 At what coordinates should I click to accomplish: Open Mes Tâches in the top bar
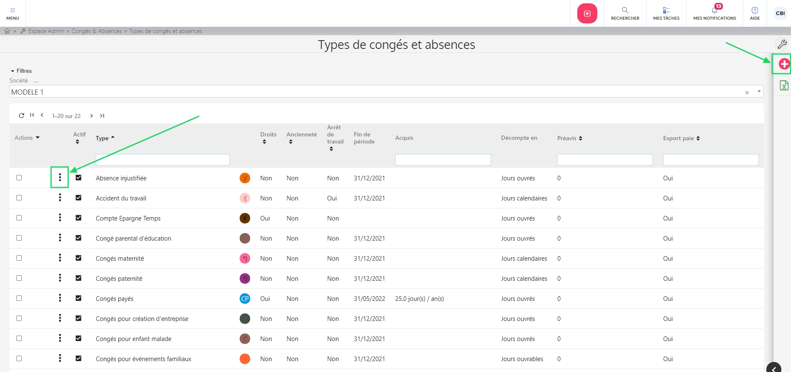coord(666,13)
